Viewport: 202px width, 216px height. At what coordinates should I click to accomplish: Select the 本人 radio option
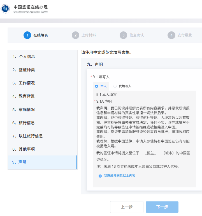(97, 86)
